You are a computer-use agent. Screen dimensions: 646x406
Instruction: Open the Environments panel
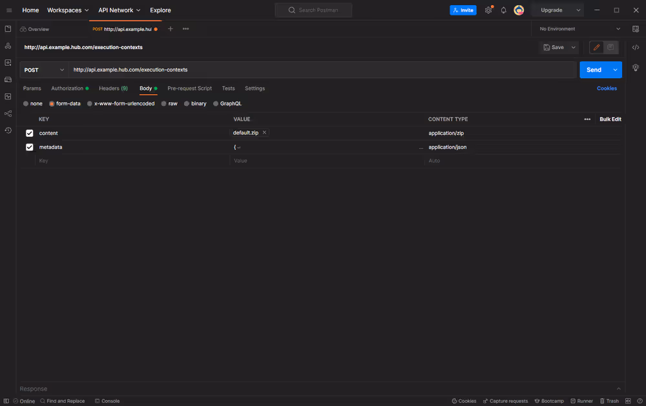tap(8, 62)
